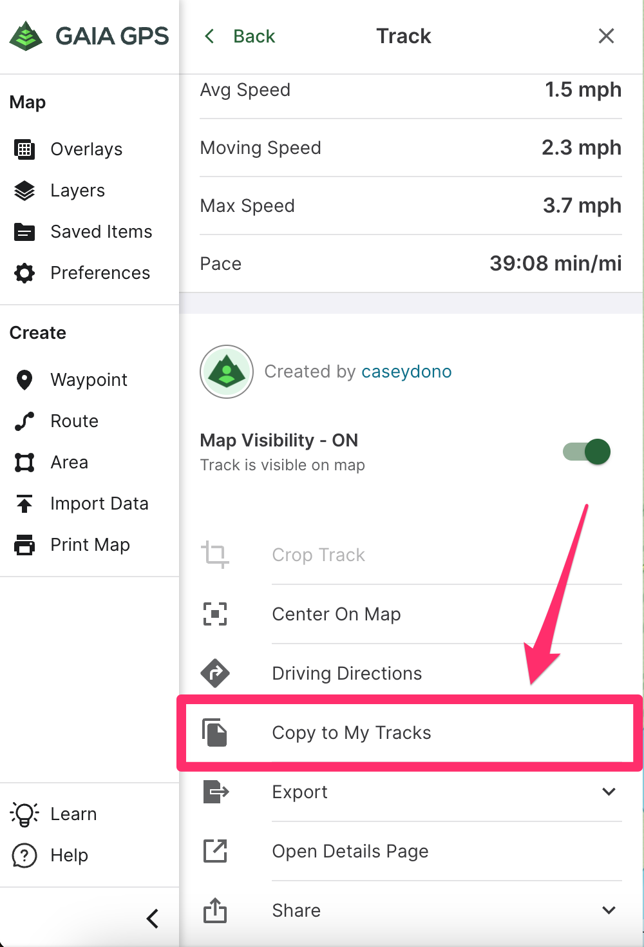
Task: Click the Print Map printer icon
Action: tap(24, 545)
